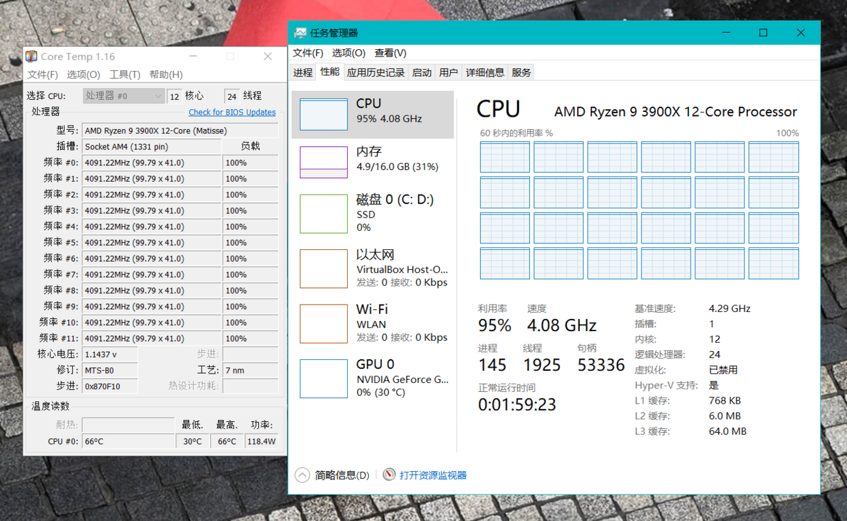
Task: Click the resource monitor icon
Action: (389, 475)
